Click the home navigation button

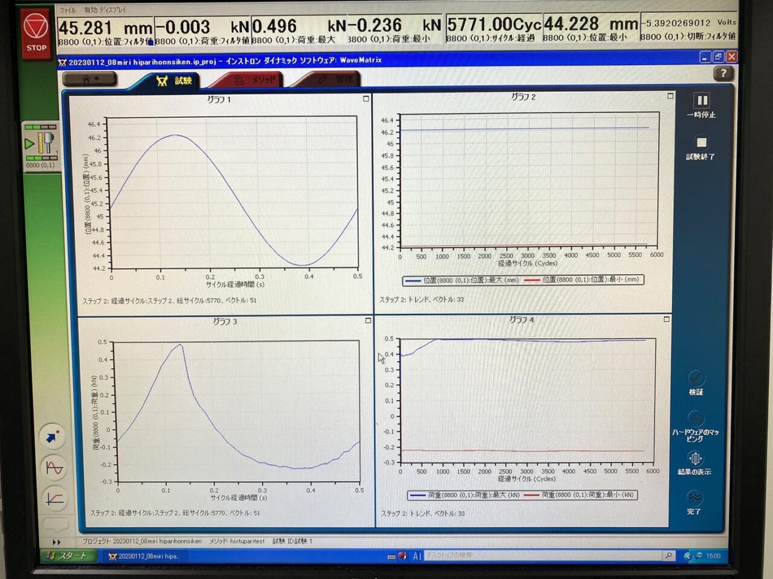[x=89, y=79]
